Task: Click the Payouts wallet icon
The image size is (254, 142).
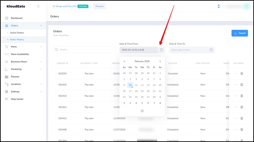Action: [7, 77]
